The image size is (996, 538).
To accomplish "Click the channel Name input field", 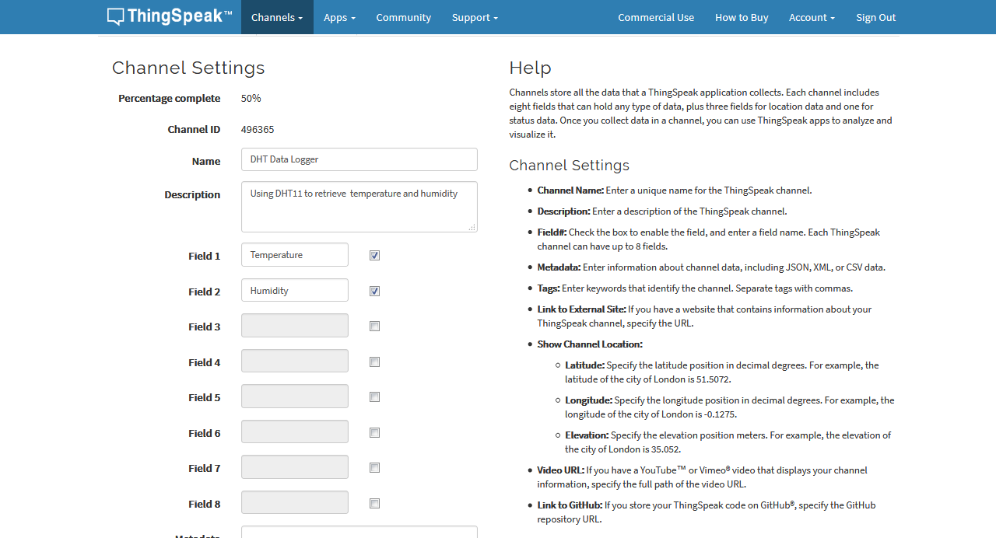I will (359, 159).
